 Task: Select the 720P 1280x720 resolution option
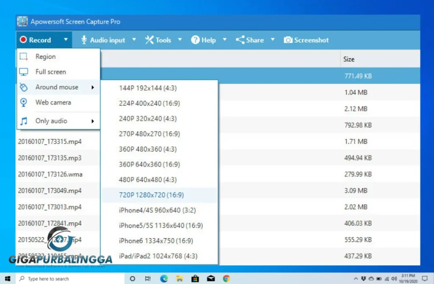tap(152, 195)
